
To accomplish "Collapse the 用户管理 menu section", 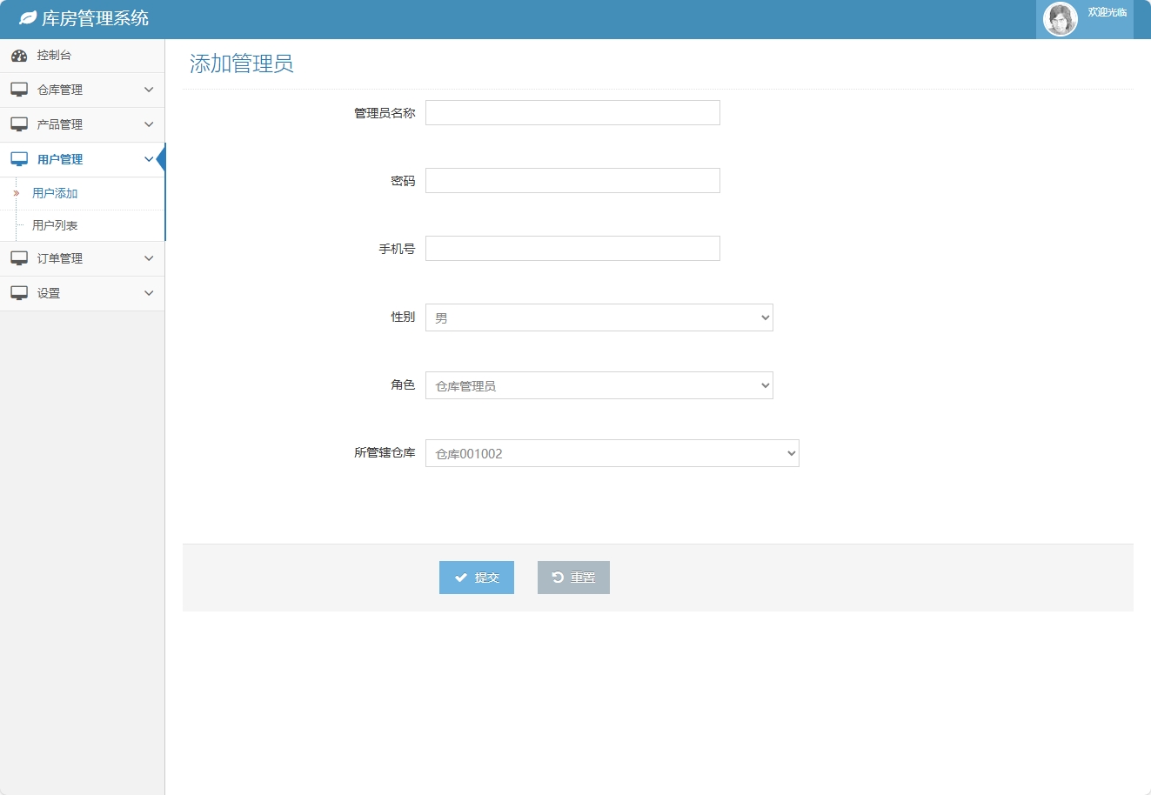I will pos(83,159).
